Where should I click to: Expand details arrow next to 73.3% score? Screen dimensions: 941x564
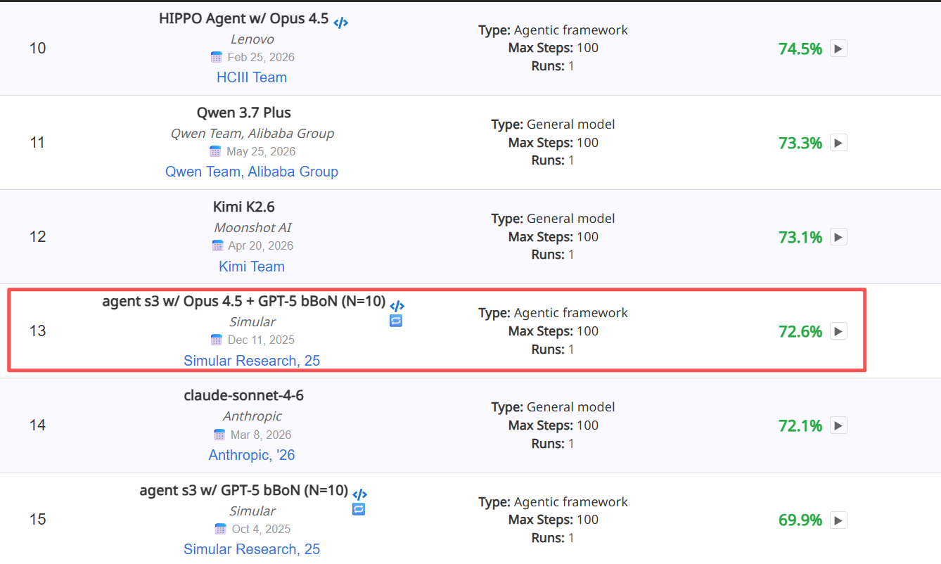tap(838, 143)
